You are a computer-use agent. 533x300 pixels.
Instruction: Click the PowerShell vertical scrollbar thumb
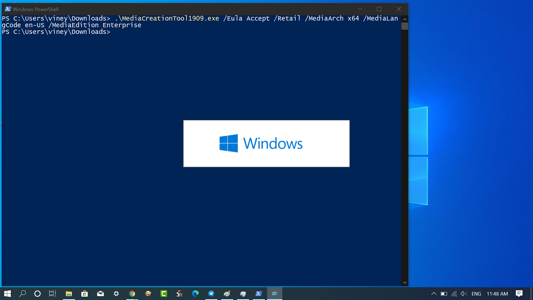click(x=405, y=26)
